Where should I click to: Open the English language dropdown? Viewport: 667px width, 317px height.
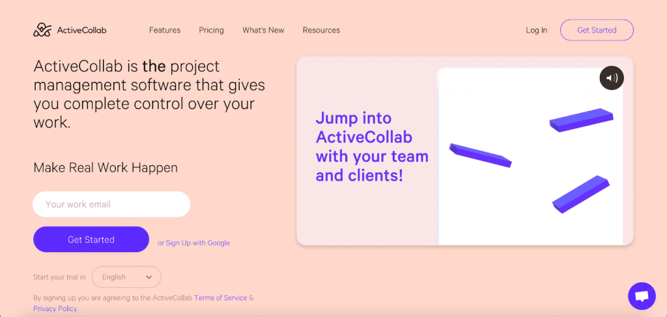click(x=126, y=277)
